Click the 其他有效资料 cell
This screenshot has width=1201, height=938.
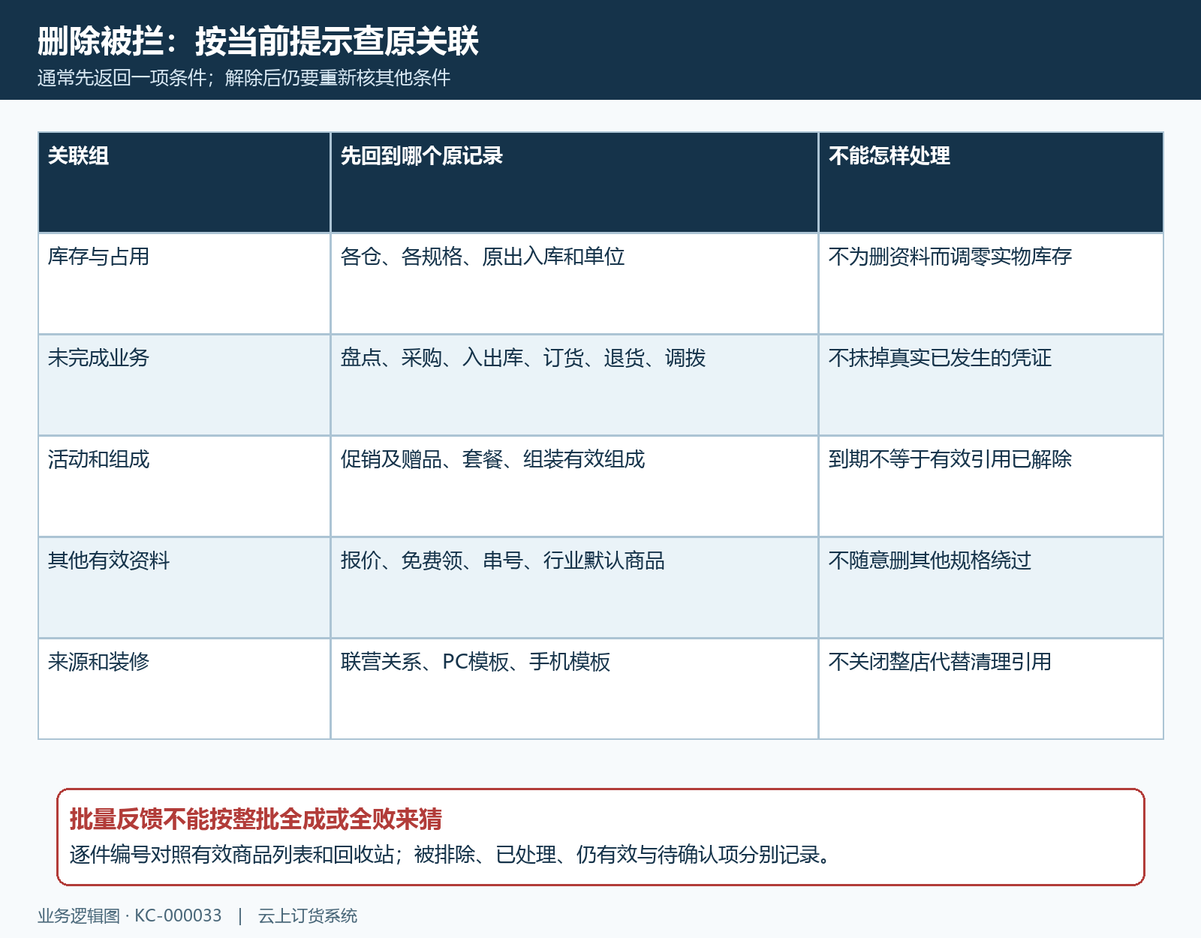pyautogui.click(x=184, y=588)
